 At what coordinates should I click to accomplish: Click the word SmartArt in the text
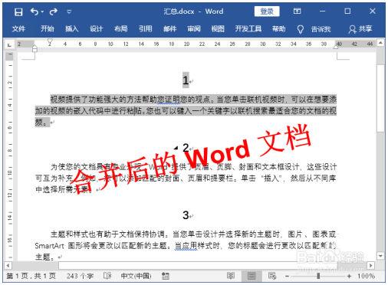50,246
